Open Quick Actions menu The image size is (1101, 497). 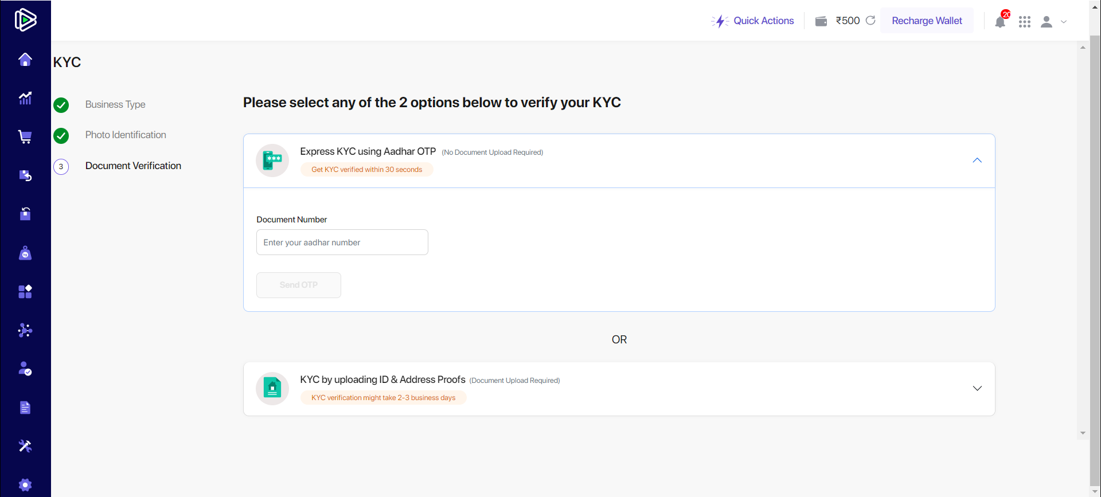tap(752, 21)
